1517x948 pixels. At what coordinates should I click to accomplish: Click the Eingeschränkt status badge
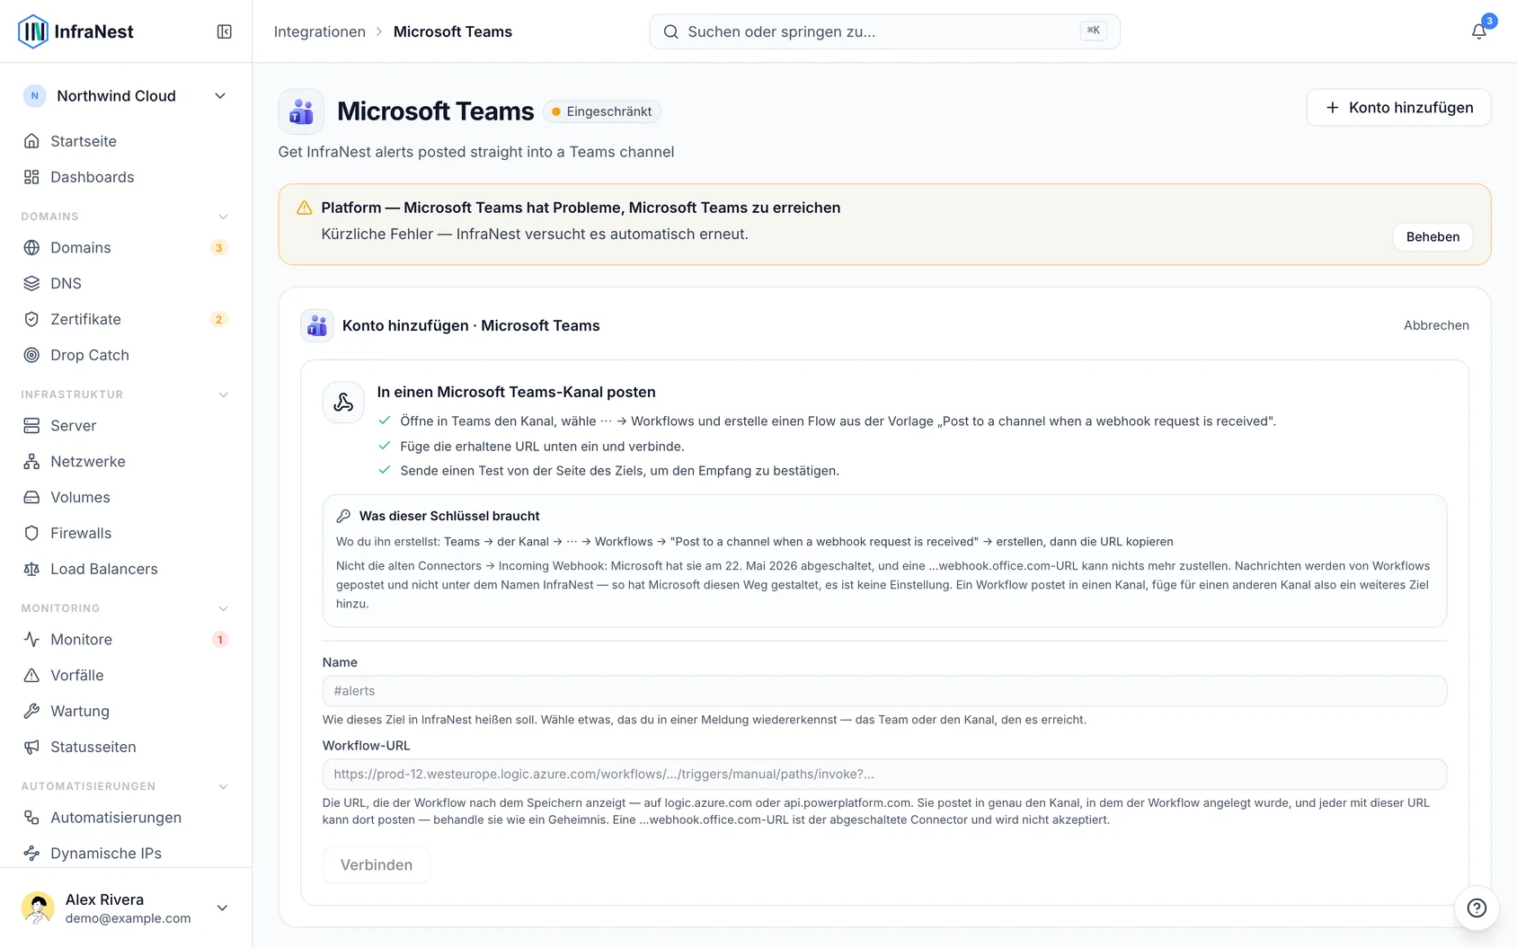click(602, 111)
